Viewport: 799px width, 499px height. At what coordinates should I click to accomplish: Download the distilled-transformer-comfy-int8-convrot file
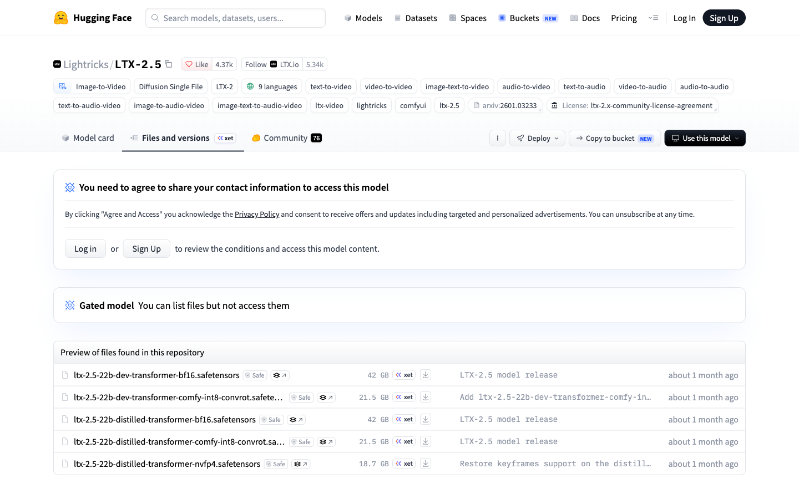pyautogui.click(x=426, y=441)
